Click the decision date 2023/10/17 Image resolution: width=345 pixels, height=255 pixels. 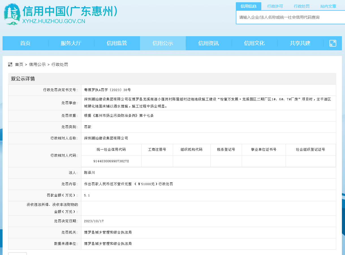coord(94,221)
